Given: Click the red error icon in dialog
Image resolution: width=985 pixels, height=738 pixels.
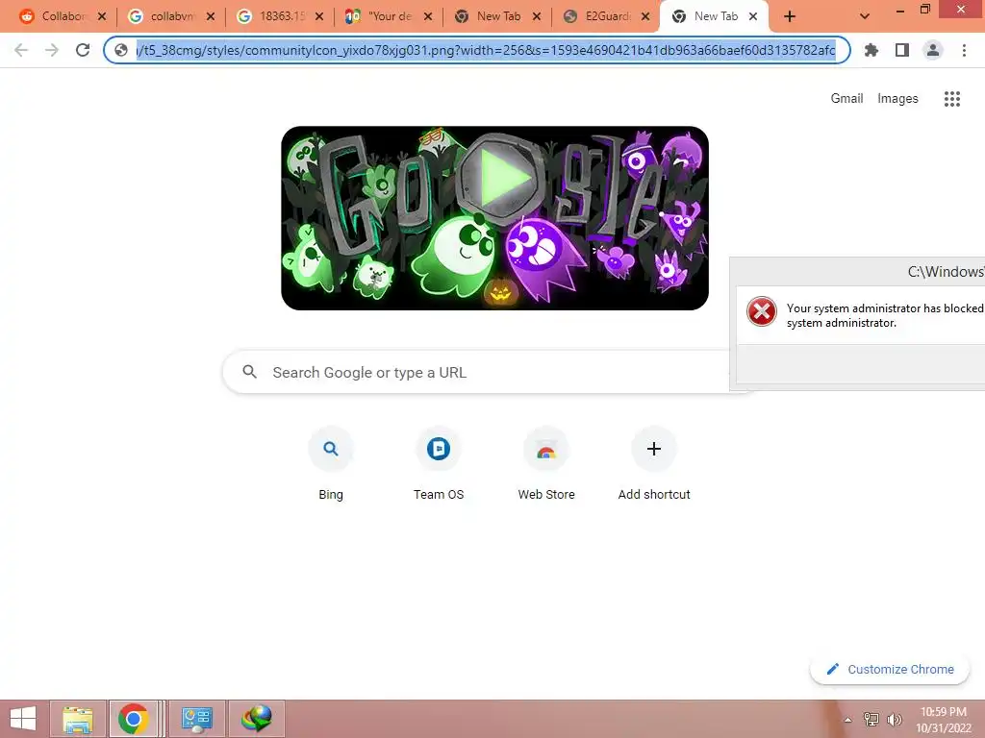Looking at the screenshot, I should (x=762, y=311).
